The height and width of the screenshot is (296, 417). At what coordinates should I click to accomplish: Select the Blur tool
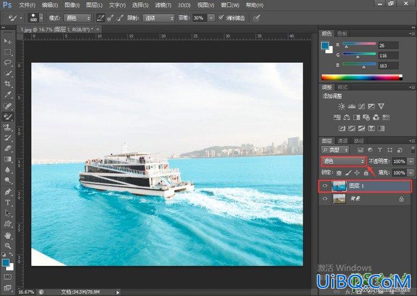pyautogui.click(x=8, y=170)
